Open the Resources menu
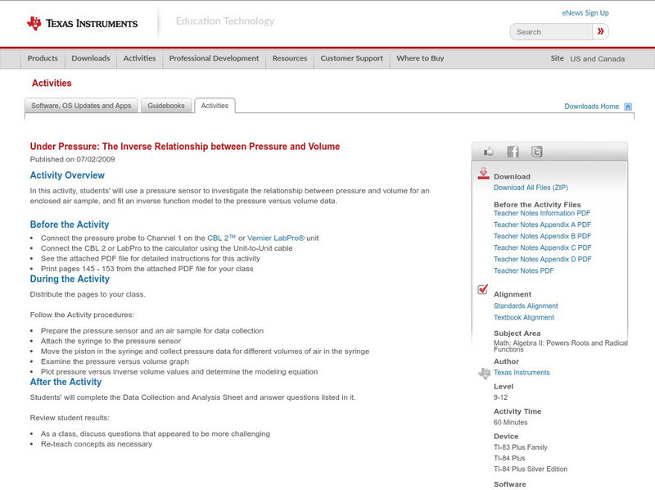 coord(290,58)
